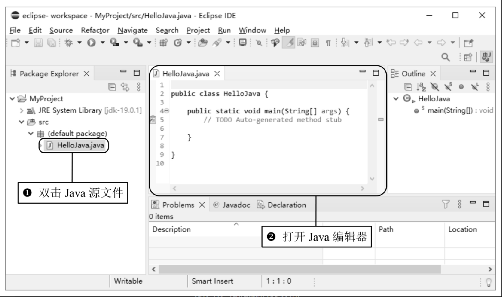Click the tip light bulb in status bar
This screenshot has height=297, width=502.
(x=488, y=282)
